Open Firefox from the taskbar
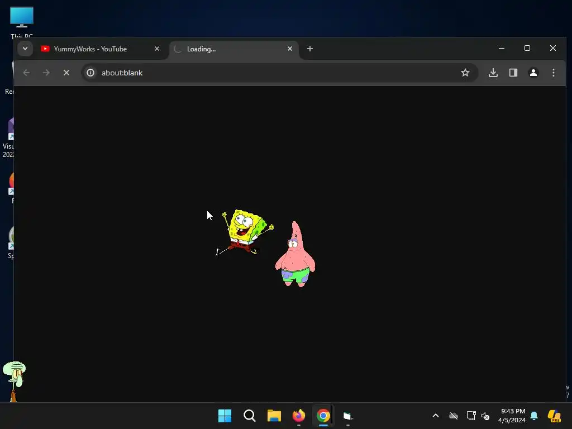Image resolution: width=572 pixels, height=429 pixels. [299, 416]
